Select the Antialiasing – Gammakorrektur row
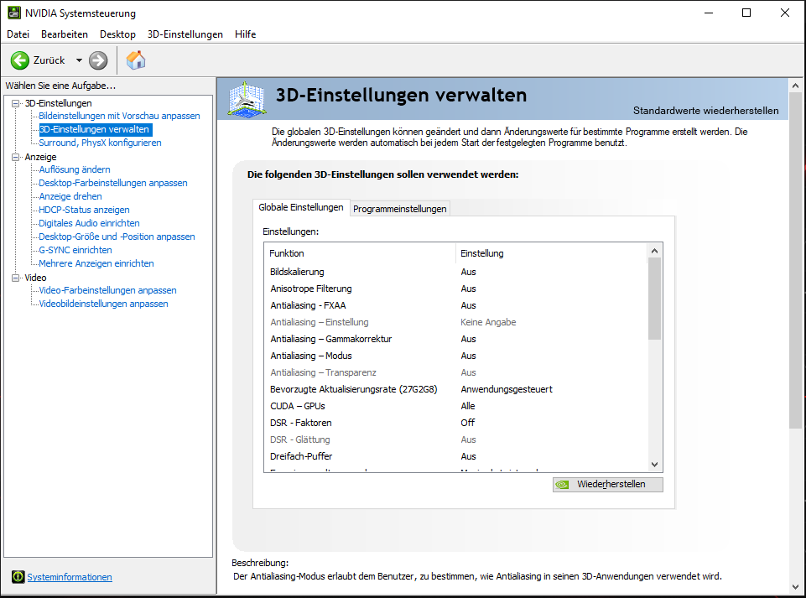This screenshot has height=598, width=806. 455,339
